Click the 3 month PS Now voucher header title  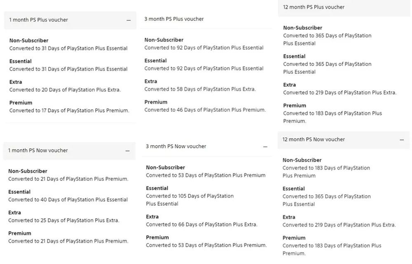[x=176, y=146]
